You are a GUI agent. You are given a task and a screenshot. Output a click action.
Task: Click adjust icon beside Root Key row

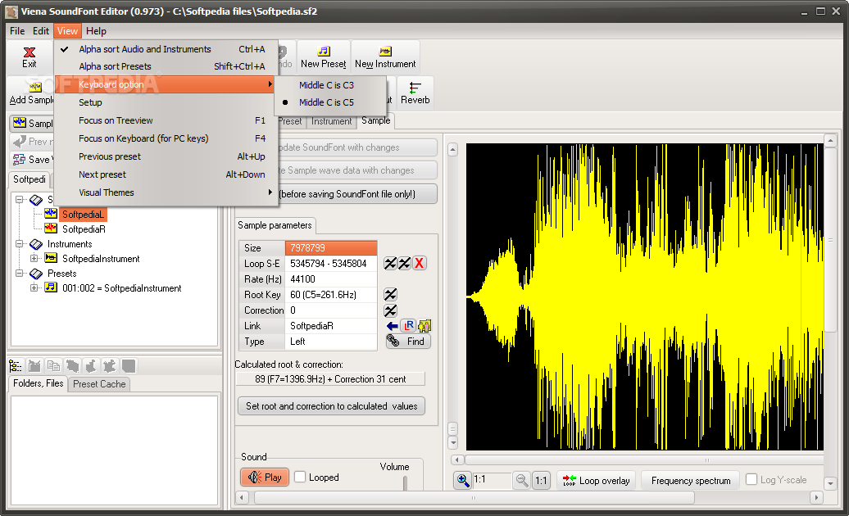pos(390,294)
